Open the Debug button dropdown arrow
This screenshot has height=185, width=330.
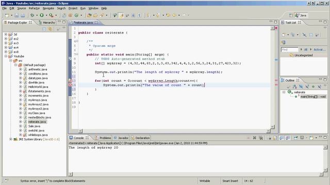coord(37,15)
